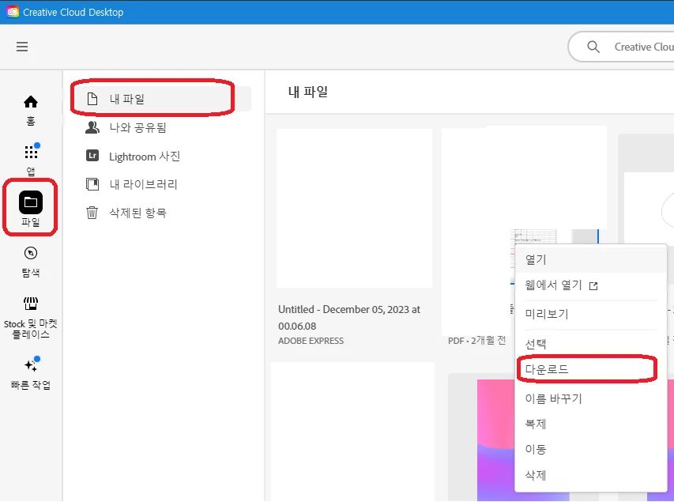Open the Untitled December 05 file thumbnail
This screenshot has height=502, width=674.
(x=354, y=208)
